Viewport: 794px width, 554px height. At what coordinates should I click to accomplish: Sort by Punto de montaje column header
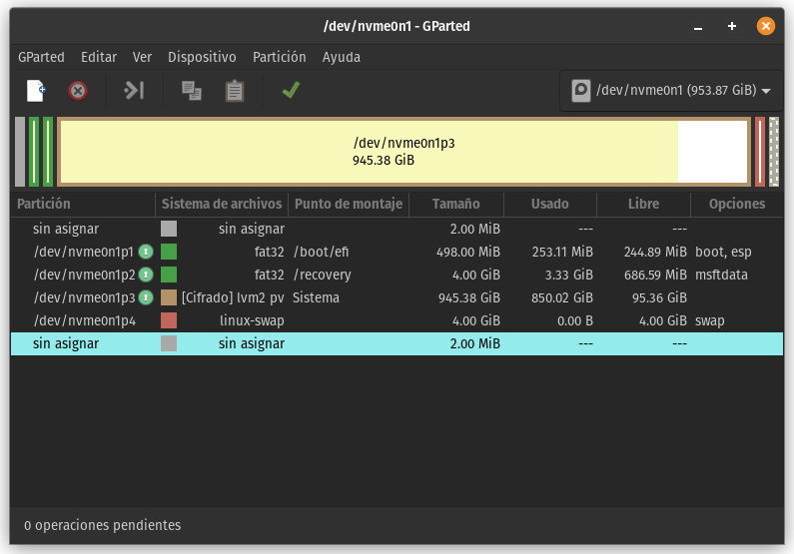point(349,204)
